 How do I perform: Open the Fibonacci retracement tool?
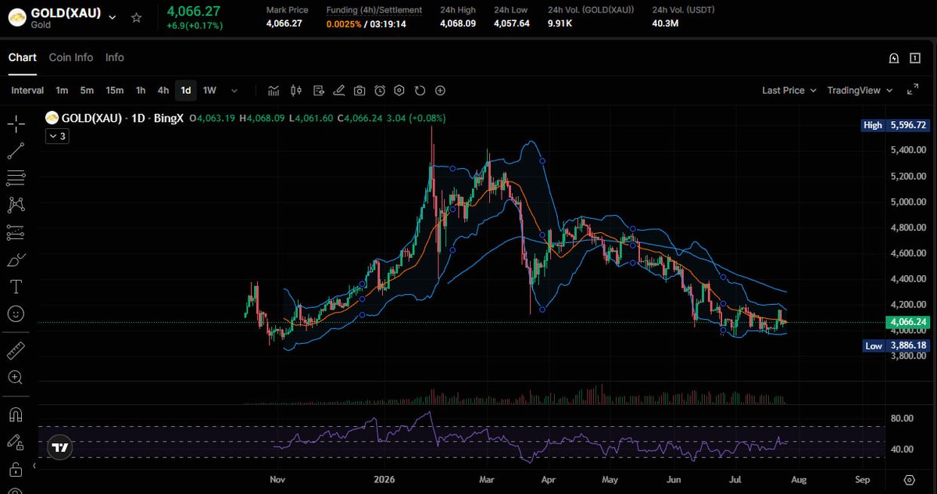tap(16, 178)
